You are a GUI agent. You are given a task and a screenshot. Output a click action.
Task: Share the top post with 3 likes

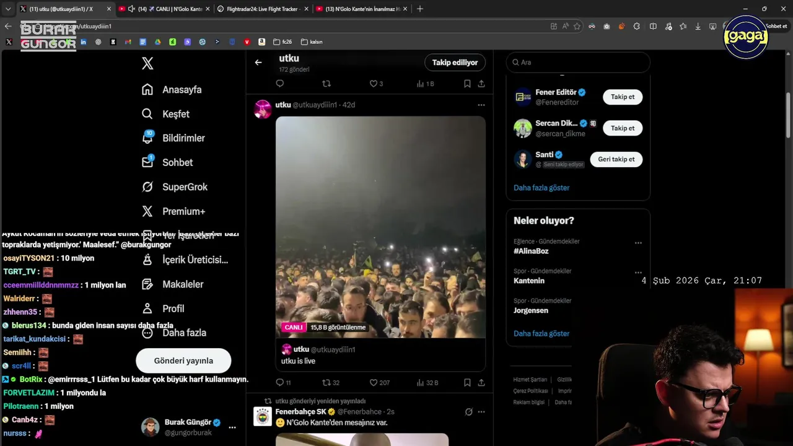(x=481, y=84)
